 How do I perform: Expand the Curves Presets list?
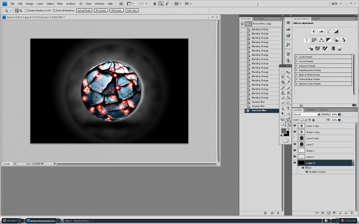(297, 62)
